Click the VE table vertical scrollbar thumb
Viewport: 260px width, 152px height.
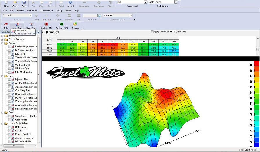(x=258, y=49)
